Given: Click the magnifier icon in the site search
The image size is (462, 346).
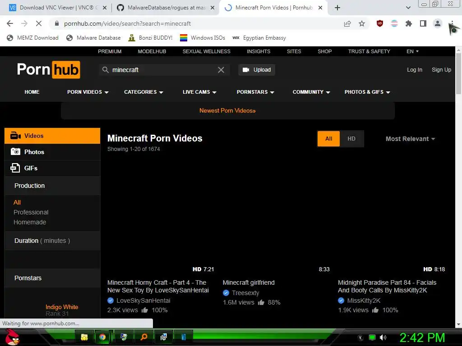Looking at the screenshot, I should pyautogui.click(x=106, y=70).
